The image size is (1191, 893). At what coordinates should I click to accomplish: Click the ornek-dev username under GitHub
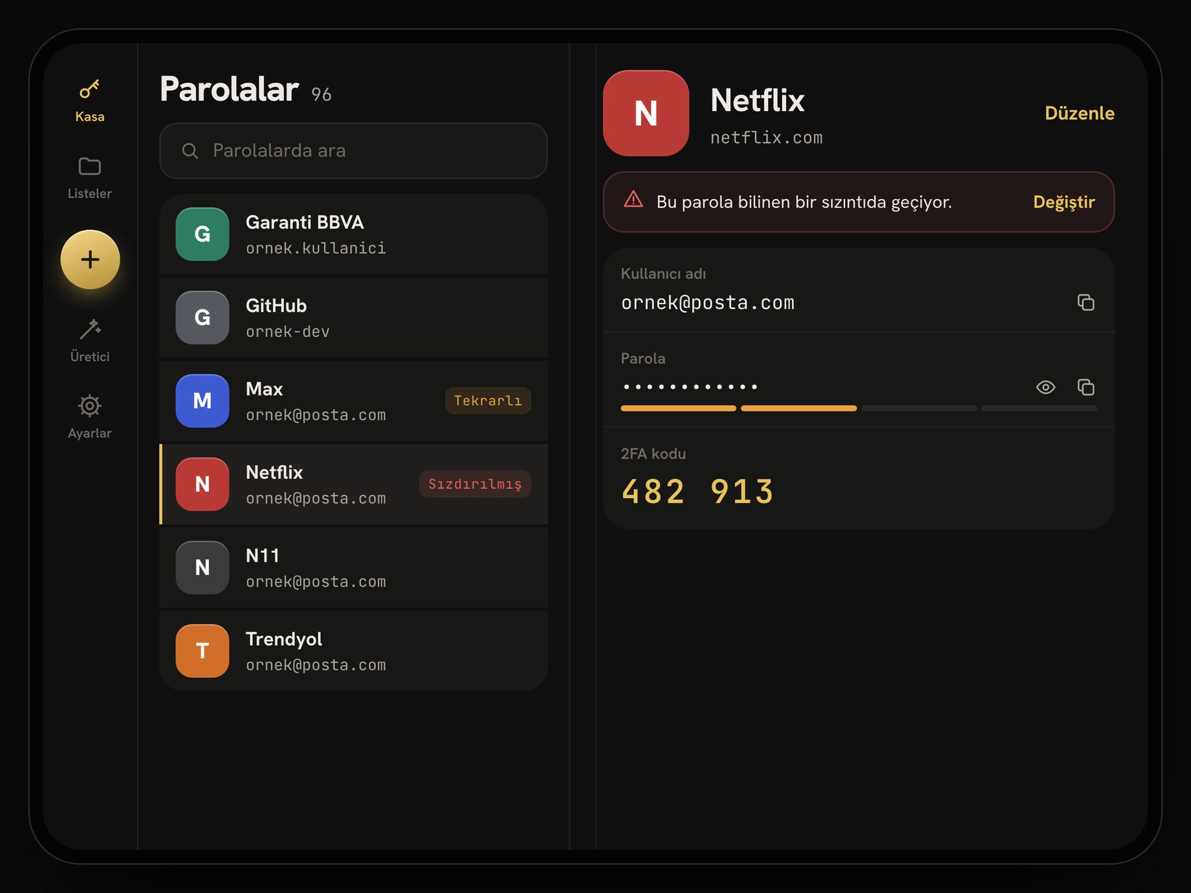click(287, 331)
